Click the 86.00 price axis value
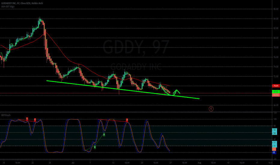 pos(276,9)
